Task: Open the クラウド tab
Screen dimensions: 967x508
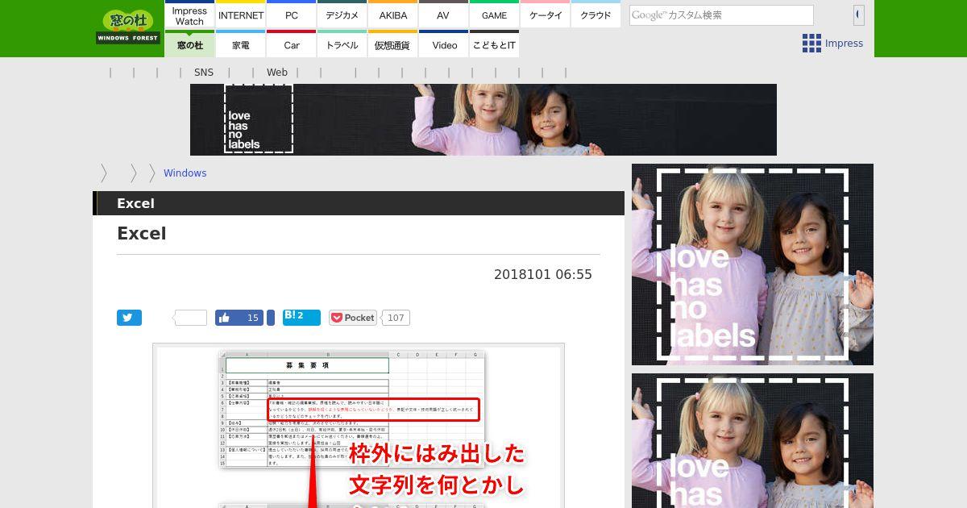Action: pyautogui.click(x=596, y=15)
